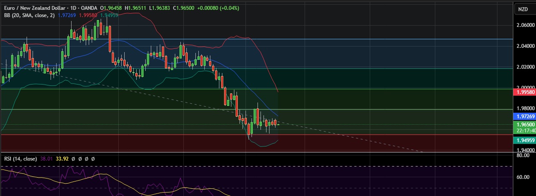Viewport: 536px width, 196px height.
Task: Click the blue 1.97269 price axis label
Action: pyautogui.click(x=524, y=116)
